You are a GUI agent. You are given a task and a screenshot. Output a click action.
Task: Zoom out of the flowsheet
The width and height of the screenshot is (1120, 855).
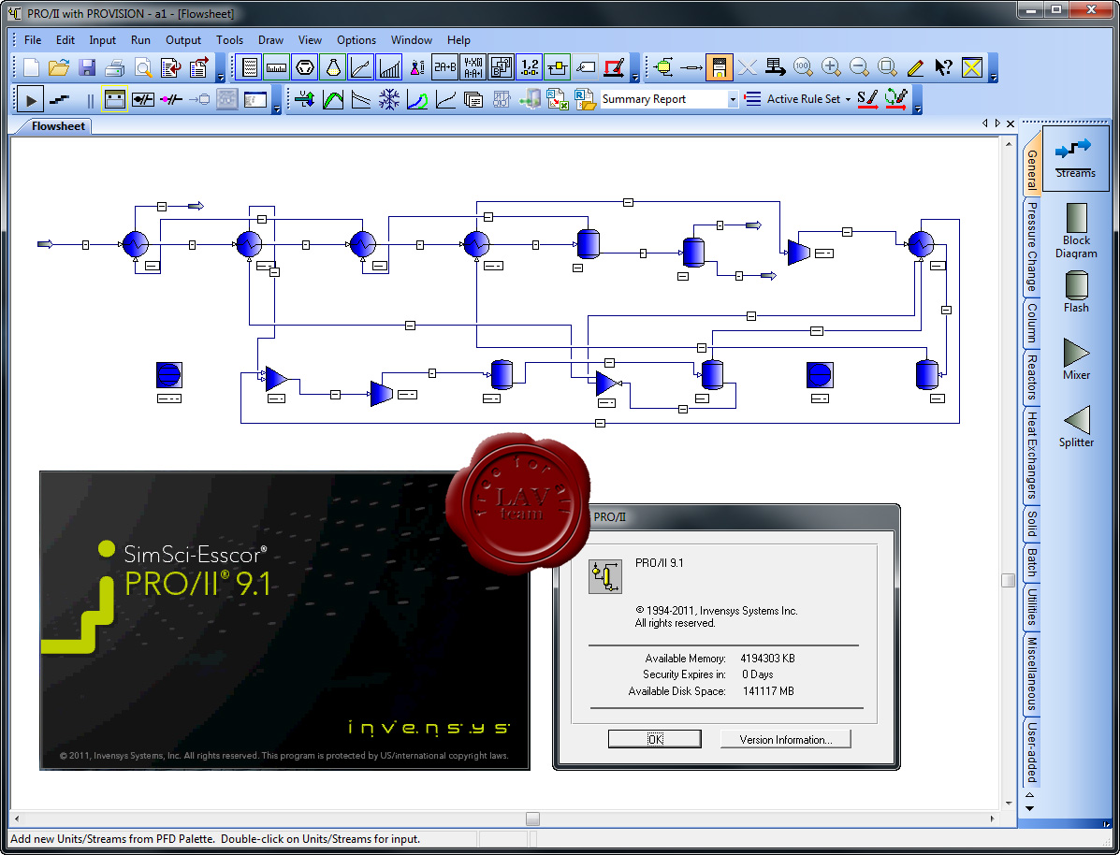[859, 68]
